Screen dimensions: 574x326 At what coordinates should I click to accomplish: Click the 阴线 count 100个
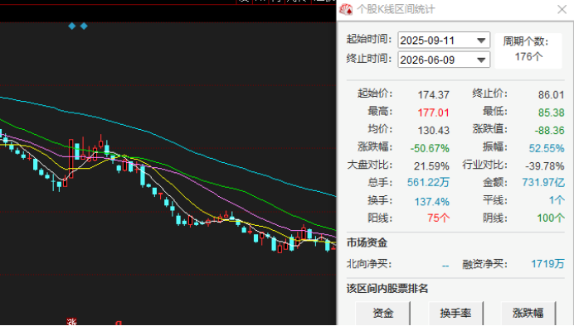[551, 218]
